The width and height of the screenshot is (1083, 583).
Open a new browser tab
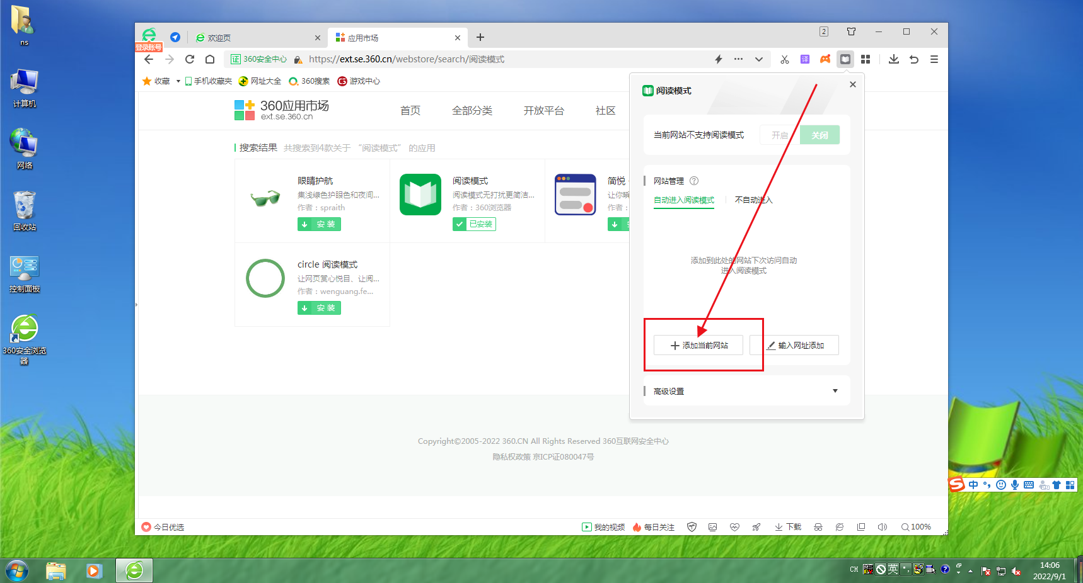point(480,38)
